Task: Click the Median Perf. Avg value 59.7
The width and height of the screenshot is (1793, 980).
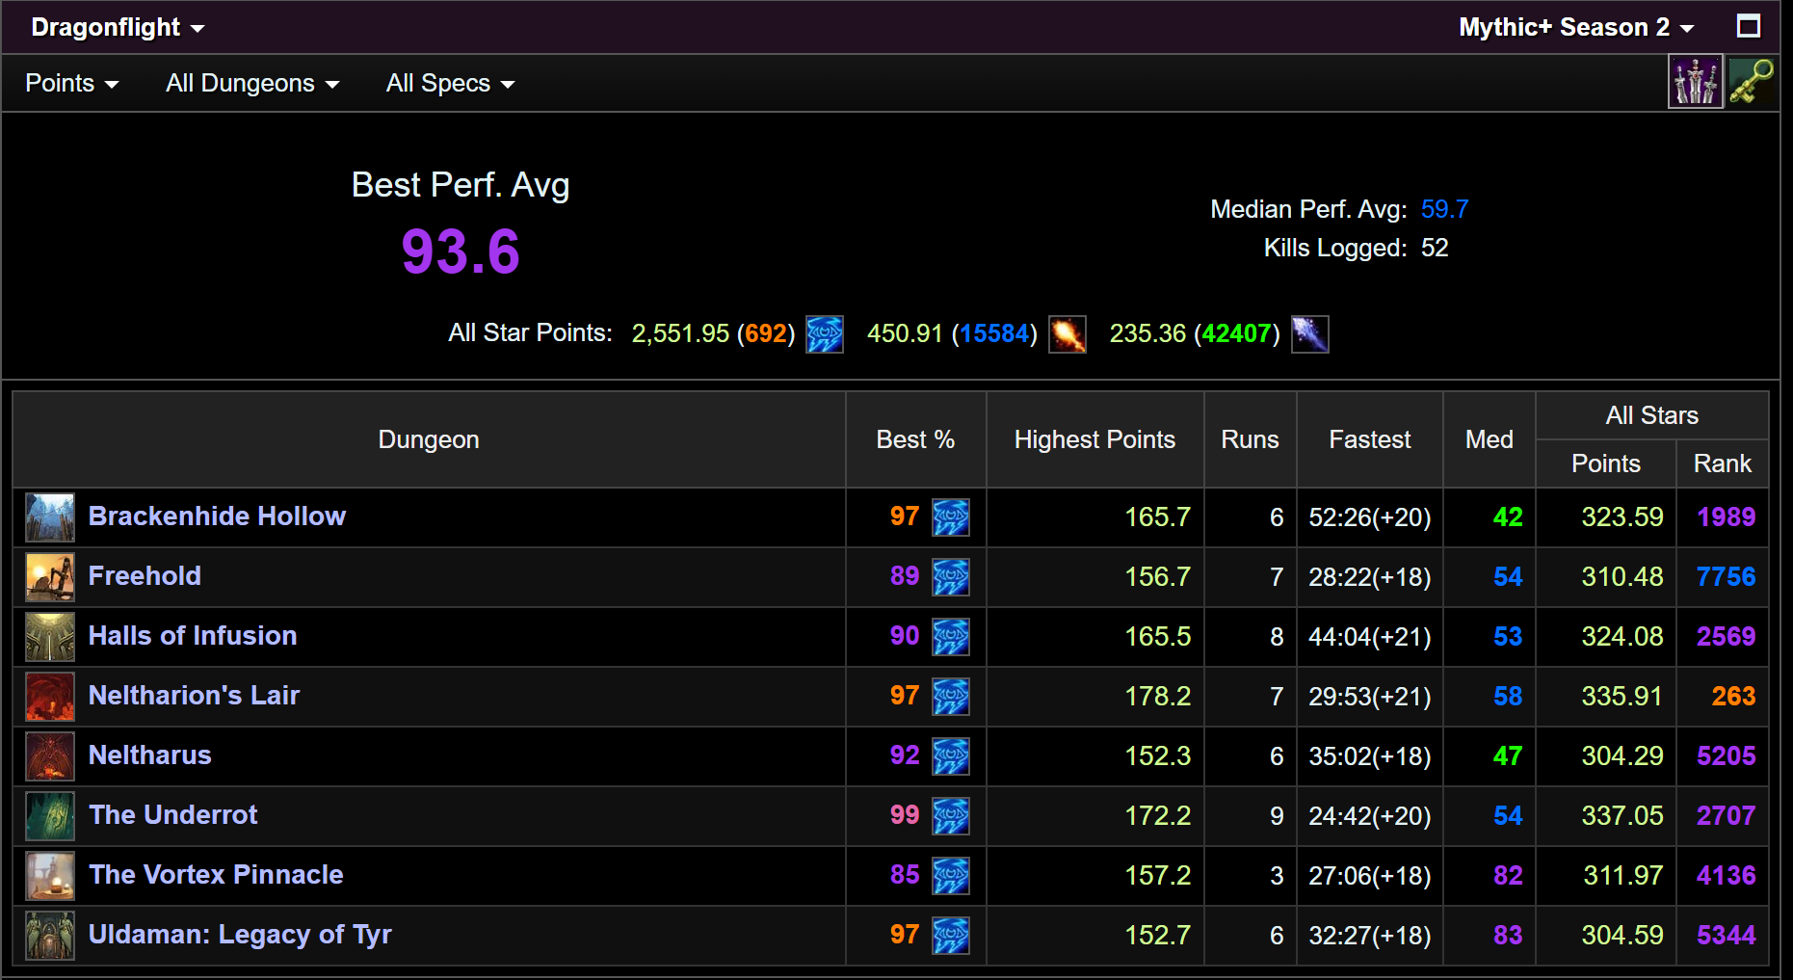Action: click(x=1444, y=209)
